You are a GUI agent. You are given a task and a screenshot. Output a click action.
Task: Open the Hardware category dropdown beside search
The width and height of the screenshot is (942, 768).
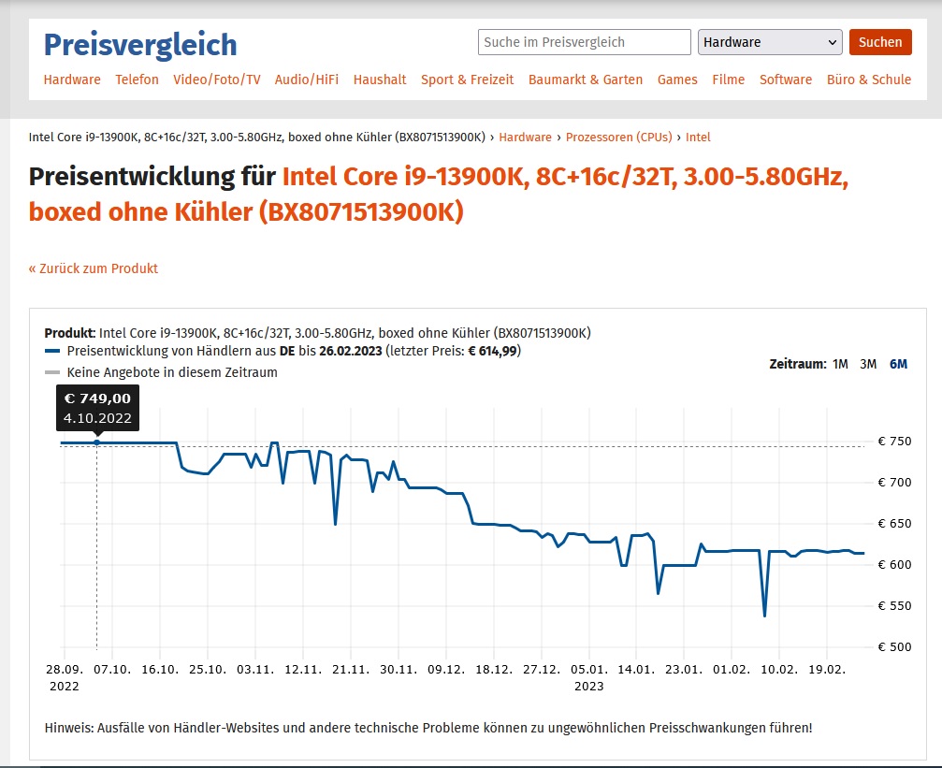pyautogui.click(x=769, y=42)
